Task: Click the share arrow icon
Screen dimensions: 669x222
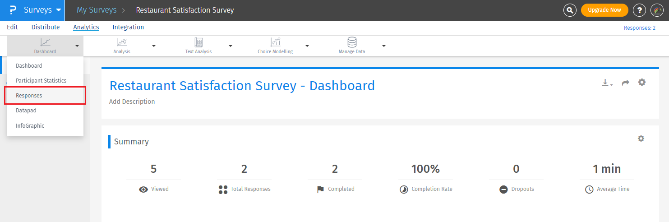Action: (x=625, y=83)
